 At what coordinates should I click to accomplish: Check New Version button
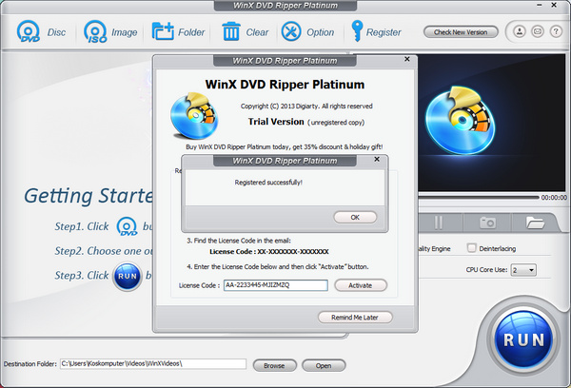pyautogui.click(x=461, y=32)
